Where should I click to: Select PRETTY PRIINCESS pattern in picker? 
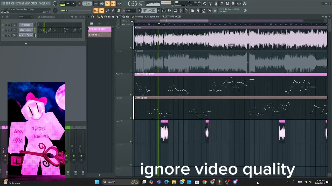click(x=100, y=29)
